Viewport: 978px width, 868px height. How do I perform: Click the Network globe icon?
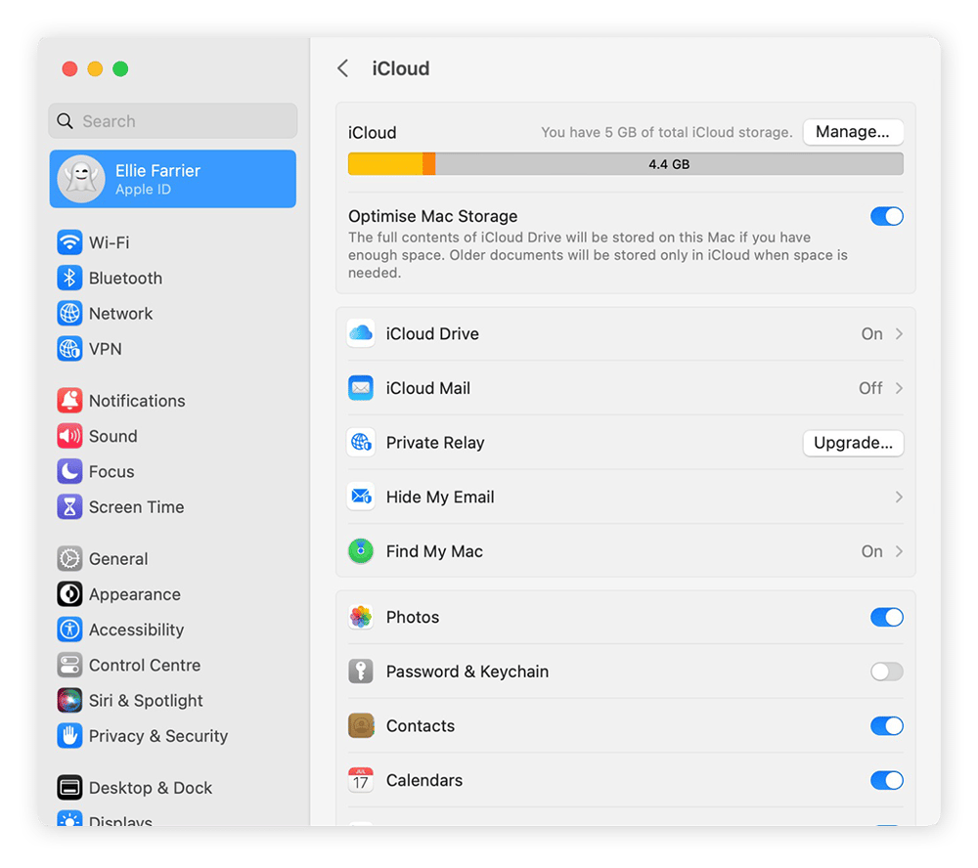pos(69,313)
